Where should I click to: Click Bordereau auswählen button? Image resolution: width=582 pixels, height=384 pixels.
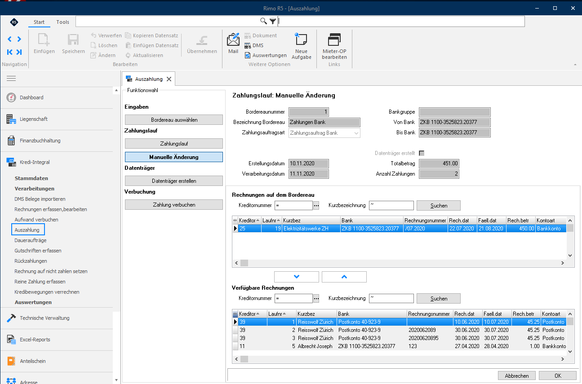point(174,119)
